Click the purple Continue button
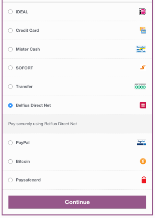The width and height of the screenshot is (155, 218). (77, 202)
